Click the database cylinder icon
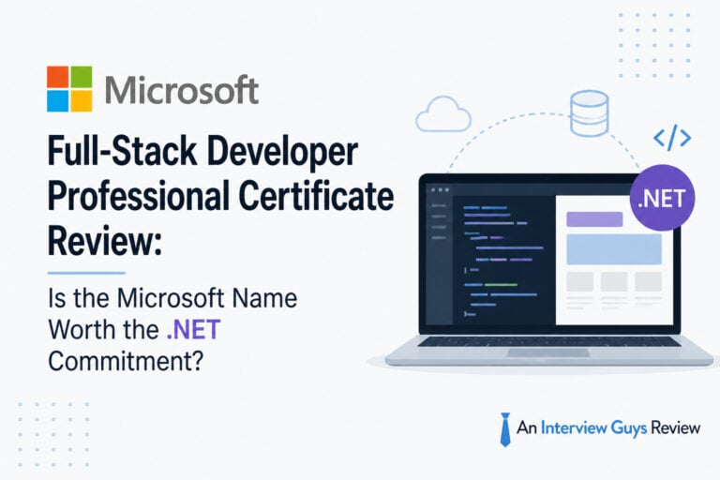The width and height of the screenshot is (720, 480). pyautogui.click(x=589, y=113)
